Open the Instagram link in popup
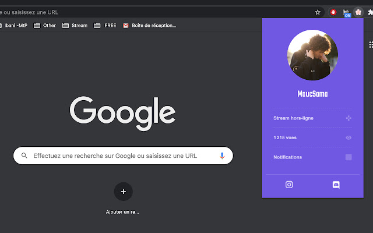The image size is (373, 233). click(288, 185)
